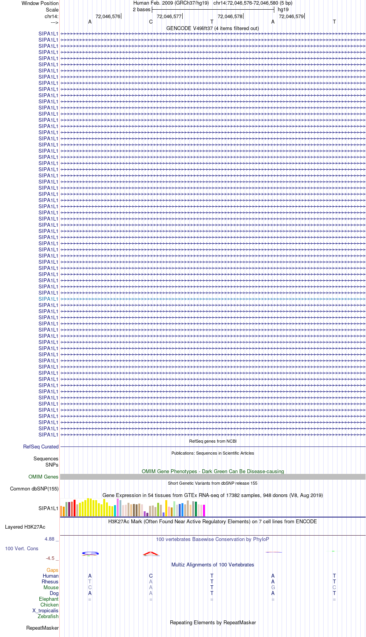Click the 'Mouse' species label
366x637 pixels.
51,587
